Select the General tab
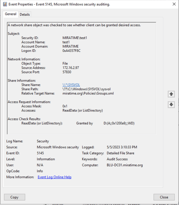179x205 pixels. tap(10, 14)
